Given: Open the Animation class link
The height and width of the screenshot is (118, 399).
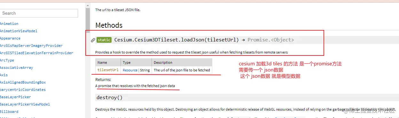Looking at the screenshot, I should click(9, 24).
